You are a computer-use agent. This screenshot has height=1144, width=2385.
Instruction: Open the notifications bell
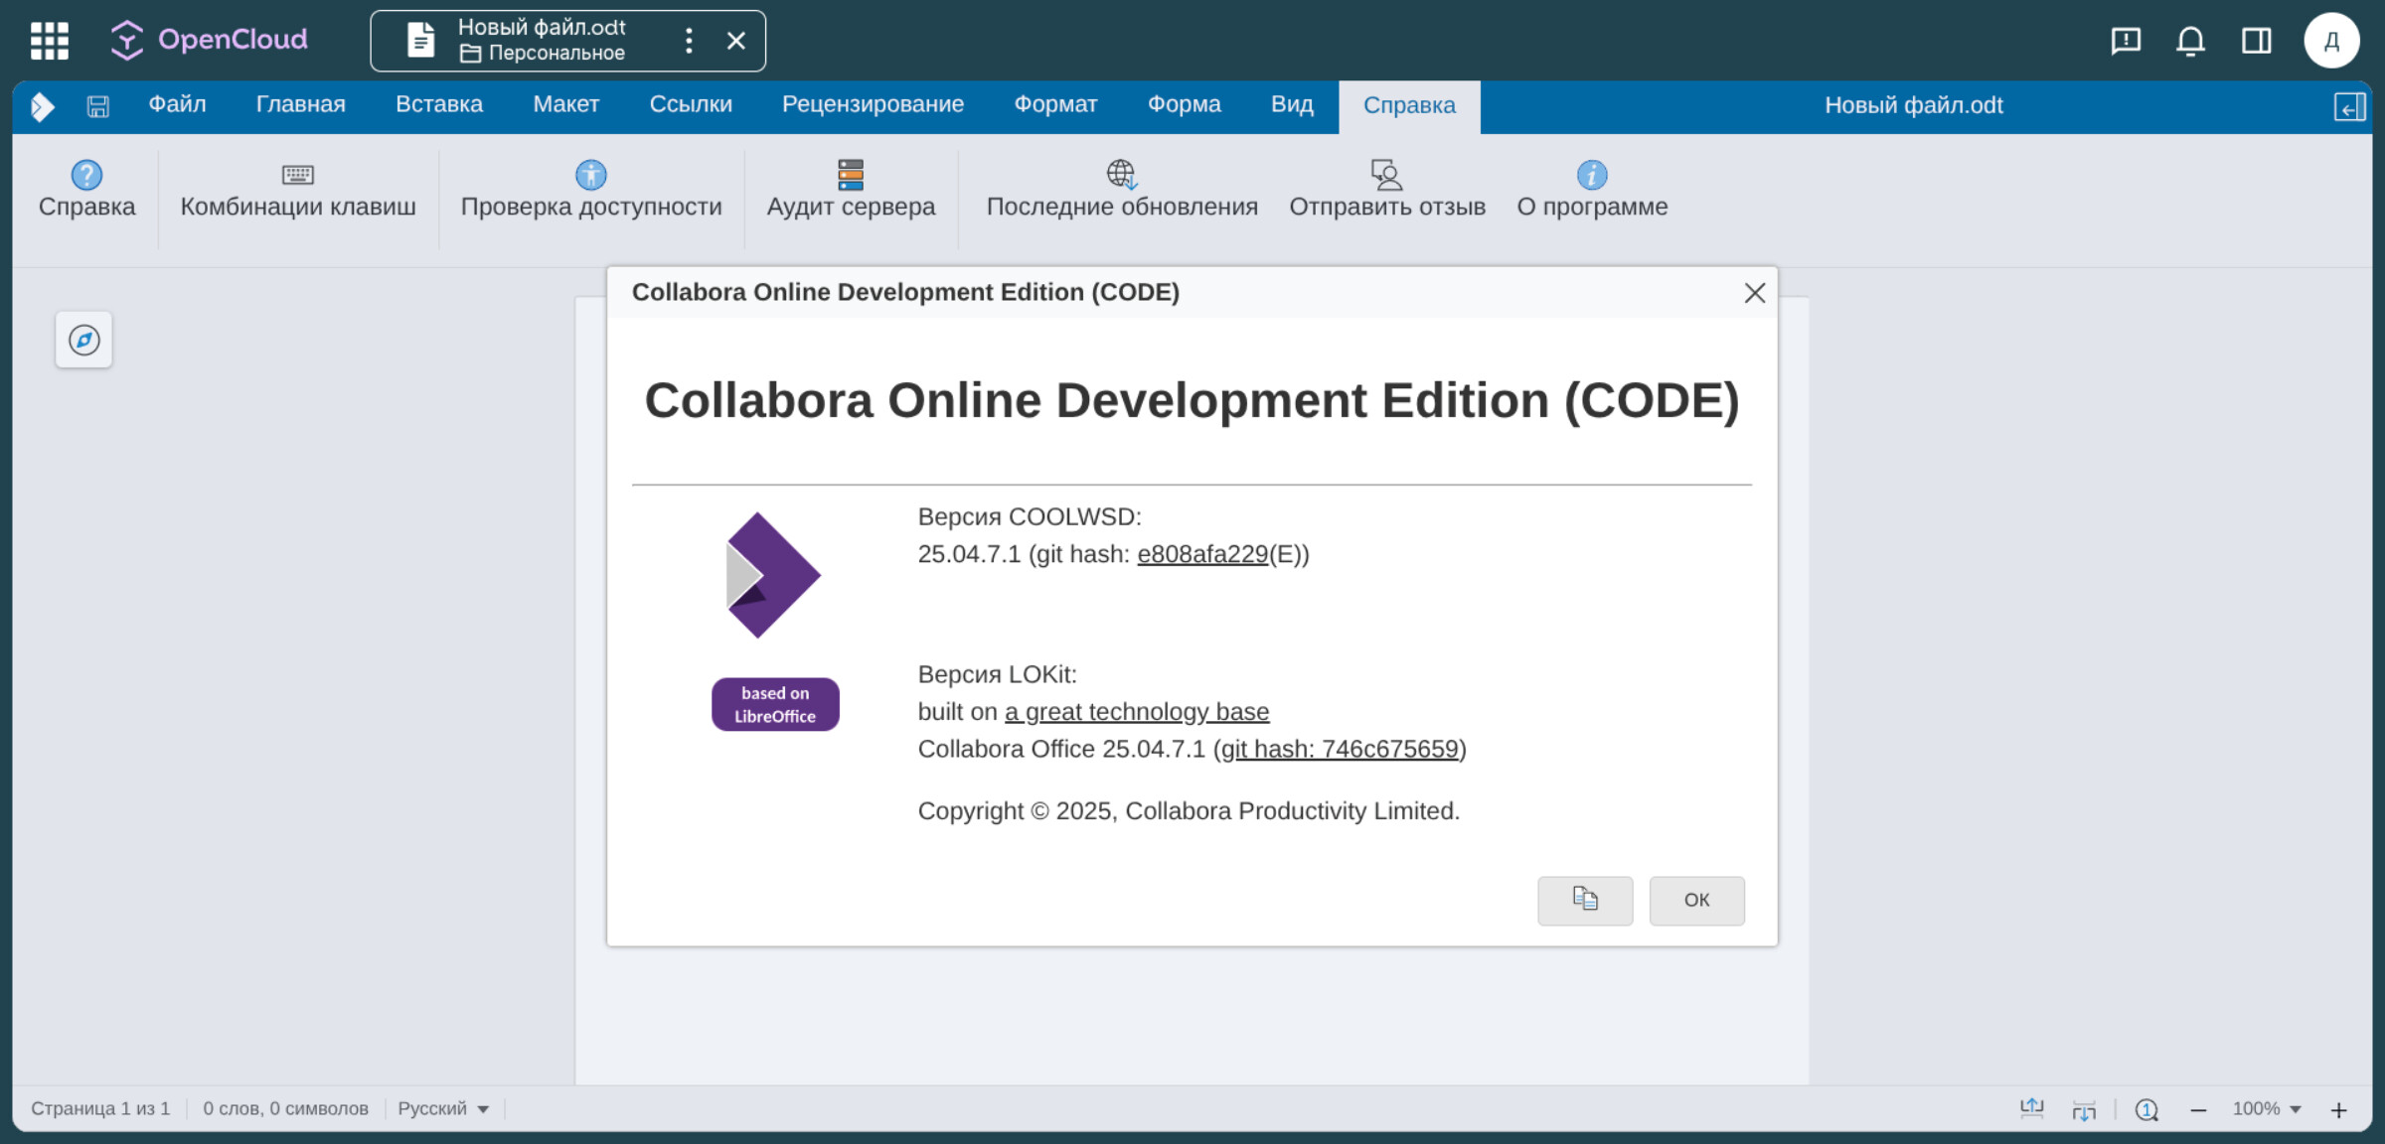point(2190,41)
